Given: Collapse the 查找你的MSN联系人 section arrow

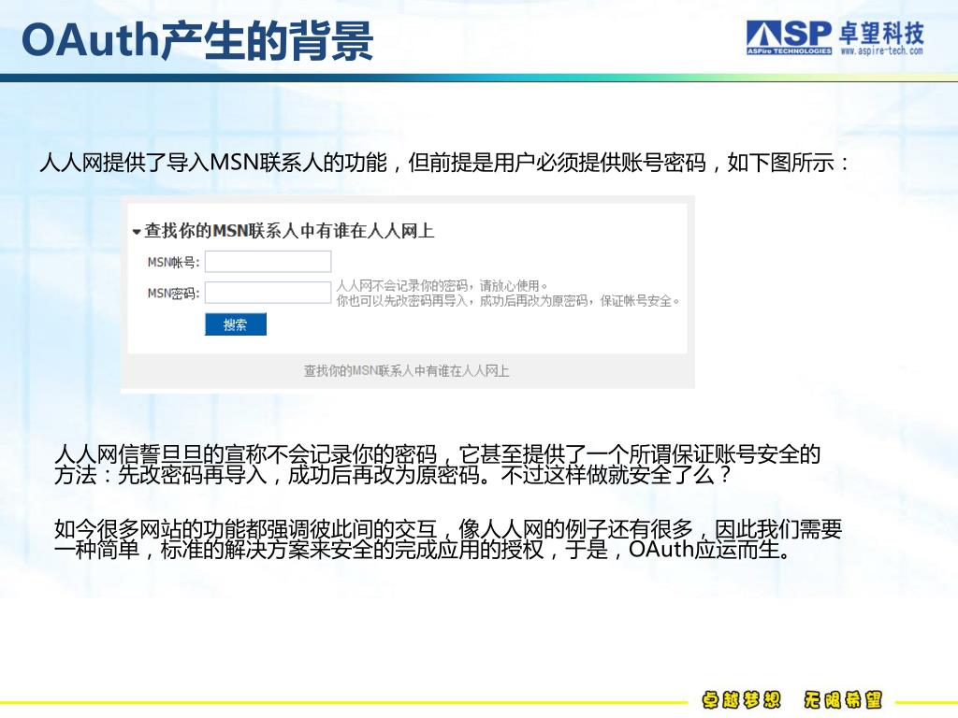Looking at the screenshot, I should click(x=137, y=232).
